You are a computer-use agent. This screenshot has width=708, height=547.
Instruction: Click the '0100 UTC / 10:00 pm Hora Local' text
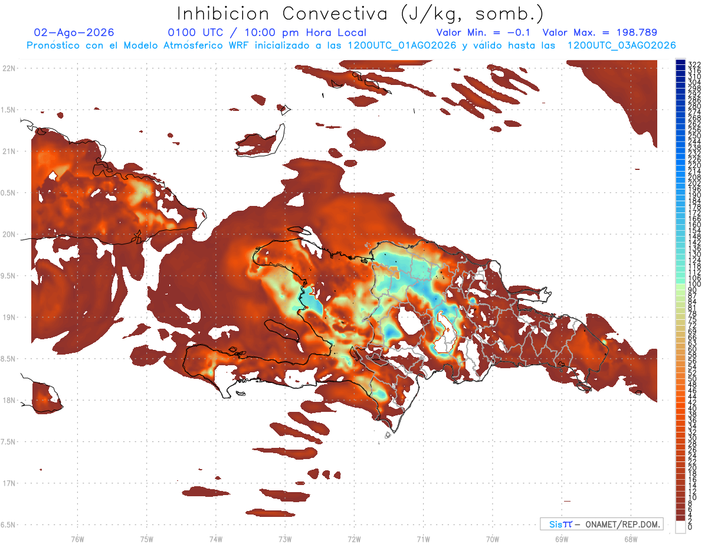click(x=267, y=33)
